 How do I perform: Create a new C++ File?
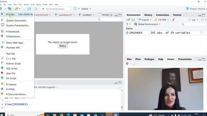click(16, 59)
